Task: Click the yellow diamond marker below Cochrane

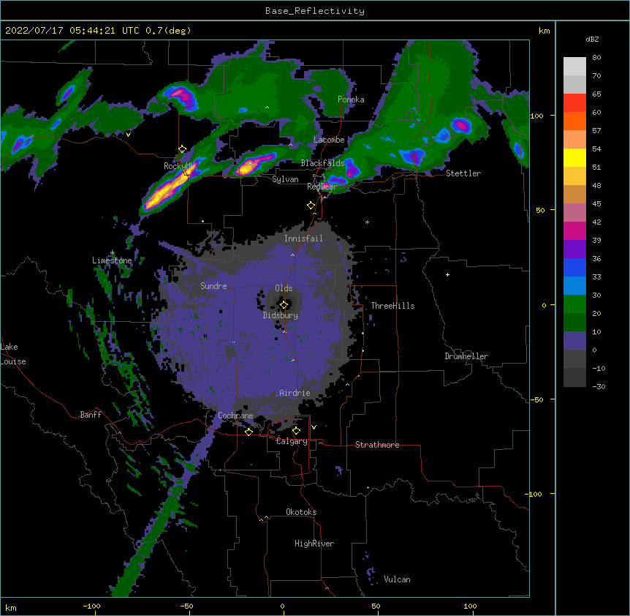Action: [248, 432]
